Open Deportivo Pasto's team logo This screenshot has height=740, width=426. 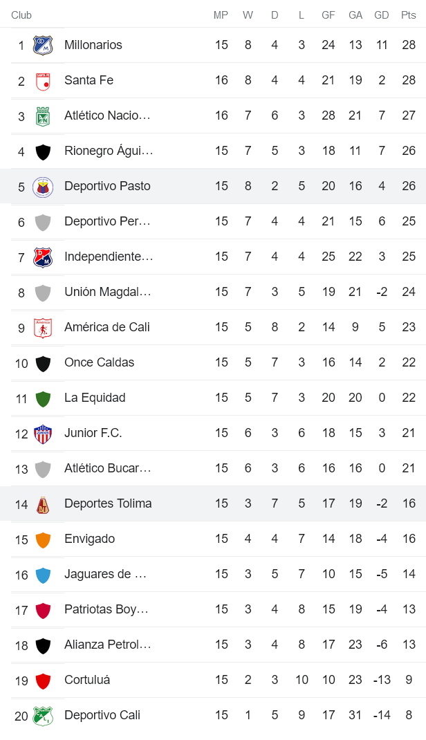[43, 186]
